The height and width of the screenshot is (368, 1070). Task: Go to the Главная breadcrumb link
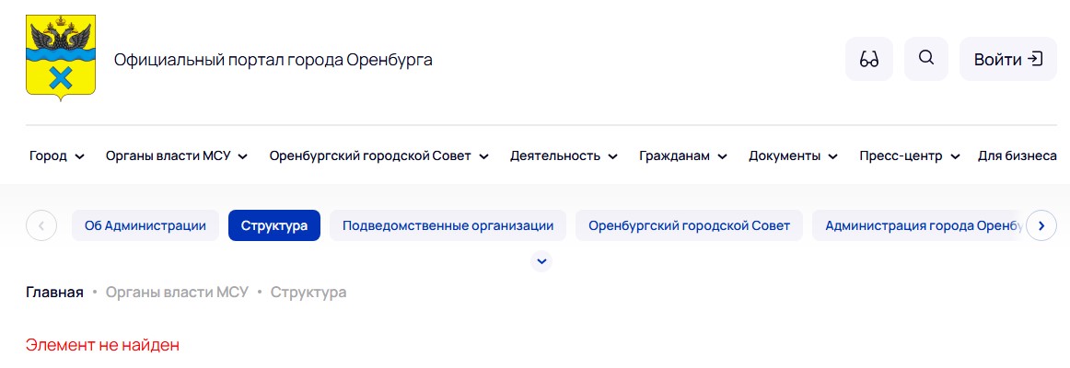[54, 293]
